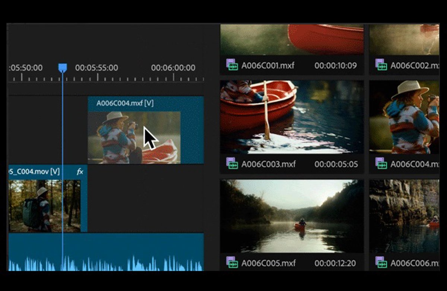Click the bin clip icon beside A006C004
447x291 pixels.
[381, 163]
